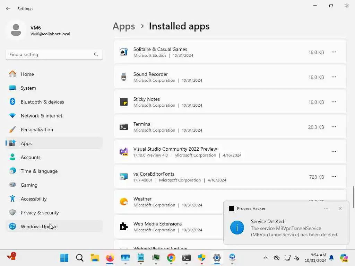Go to Home settings

[x=54, y=74]
